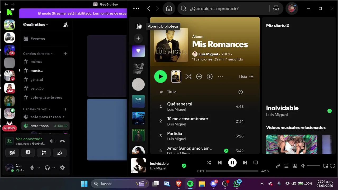Open Discord soundboard icon
The image size is (338, 190).
tap(60, 153)
